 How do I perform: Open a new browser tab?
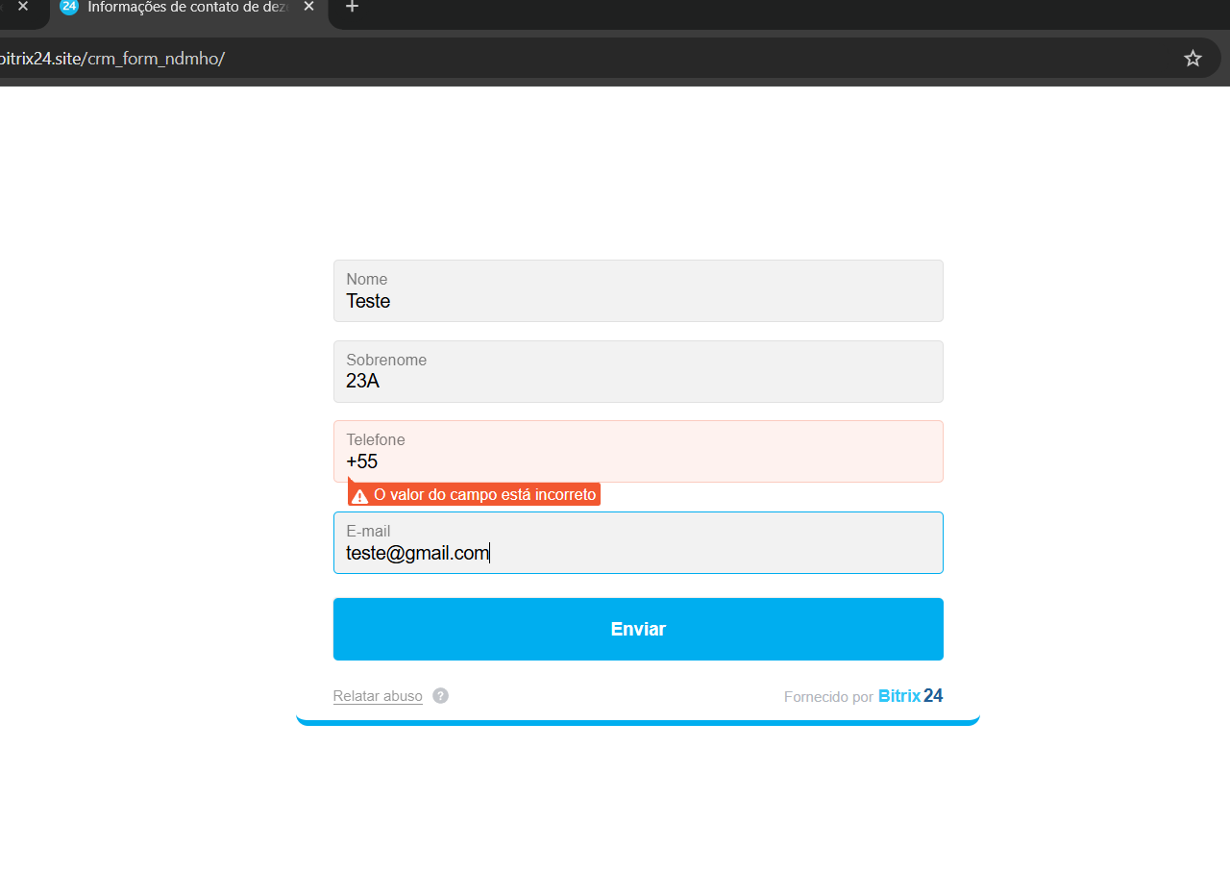pos(352,7)
